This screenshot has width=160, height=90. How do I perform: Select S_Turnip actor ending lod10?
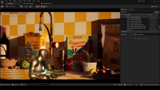point(135,23)
